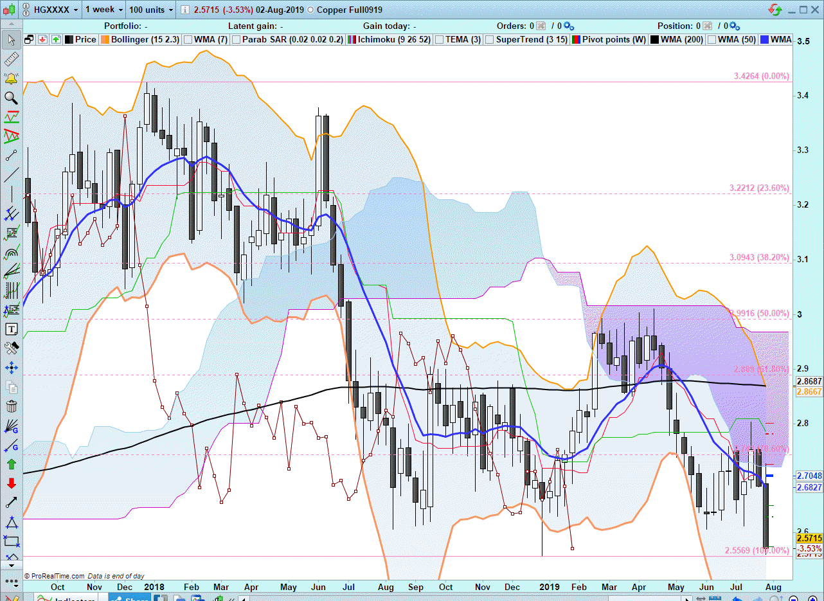Click the chain link icon beside HGXXXX

[x=25, y=10]
